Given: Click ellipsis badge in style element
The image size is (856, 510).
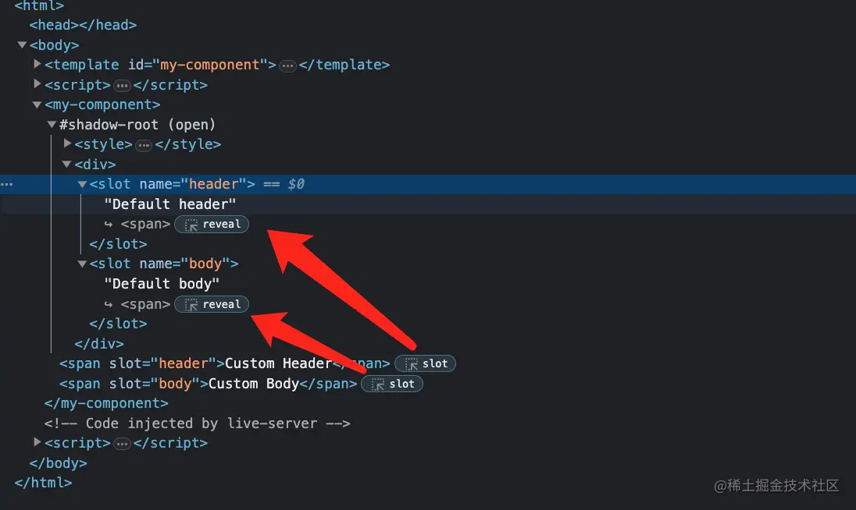Looking at the screenshot, I should click(x=144, y=146).
